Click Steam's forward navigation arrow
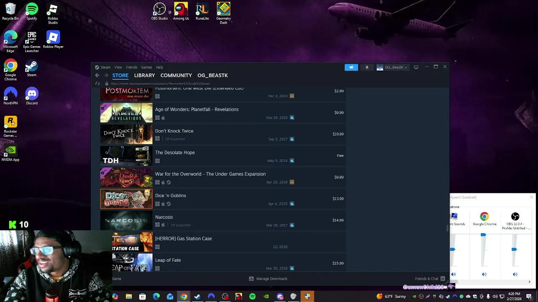The height and width of the screenshot is (302, 538). (106, 75)
